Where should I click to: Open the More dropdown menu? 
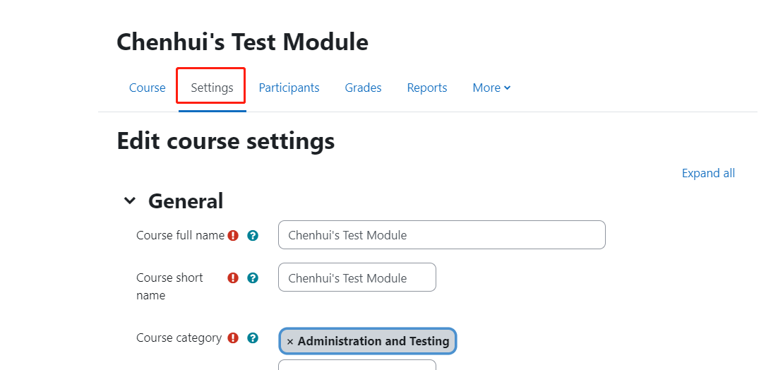tap(491, 88)
